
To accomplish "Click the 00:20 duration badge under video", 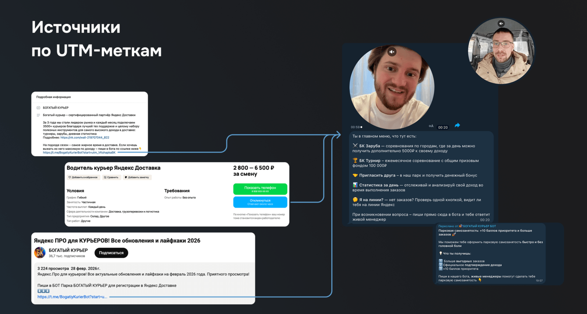I will click(x=443, y=127).
